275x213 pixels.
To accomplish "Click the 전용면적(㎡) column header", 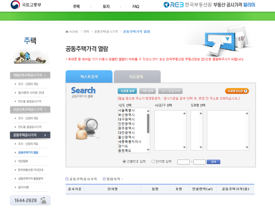I will point(202,189).
